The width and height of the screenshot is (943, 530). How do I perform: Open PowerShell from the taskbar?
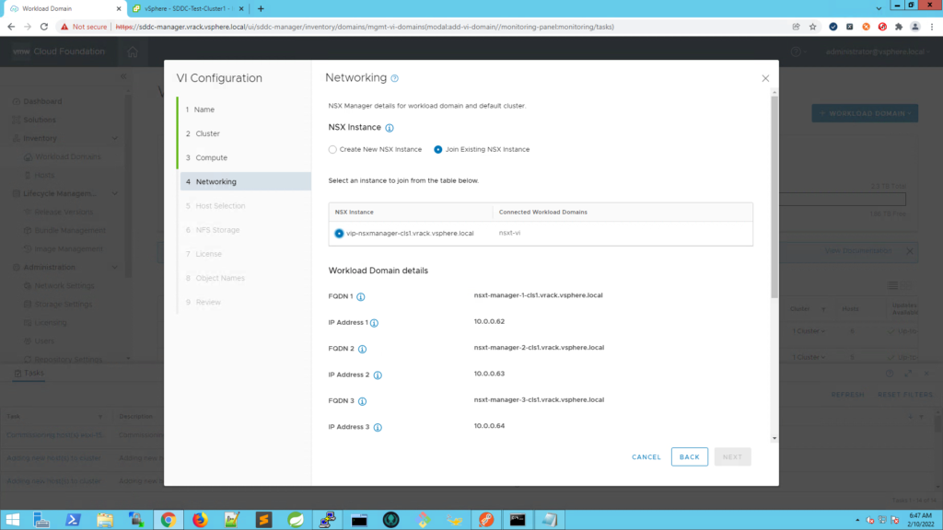[x=73, y=520]
